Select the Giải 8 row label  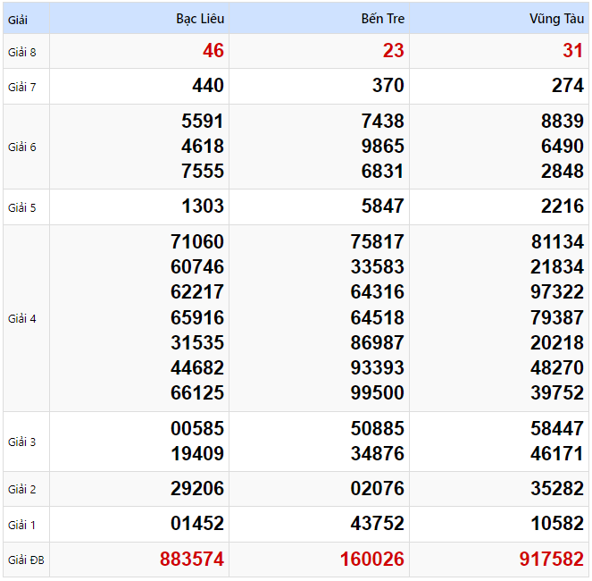pos(22,52)
